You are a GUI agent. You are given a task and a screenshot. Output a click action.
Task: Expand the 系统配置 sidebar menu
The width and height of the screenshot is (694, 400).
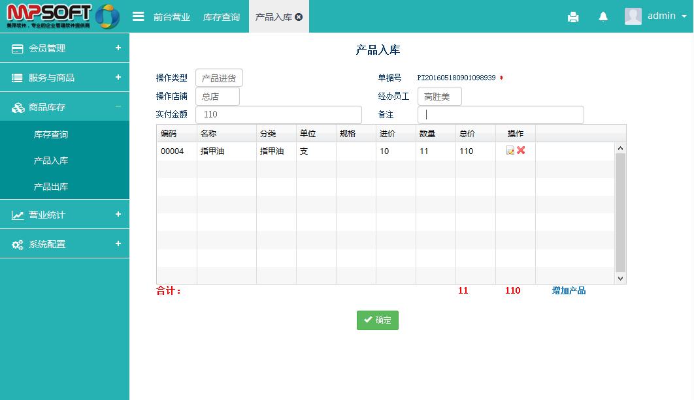65,244
